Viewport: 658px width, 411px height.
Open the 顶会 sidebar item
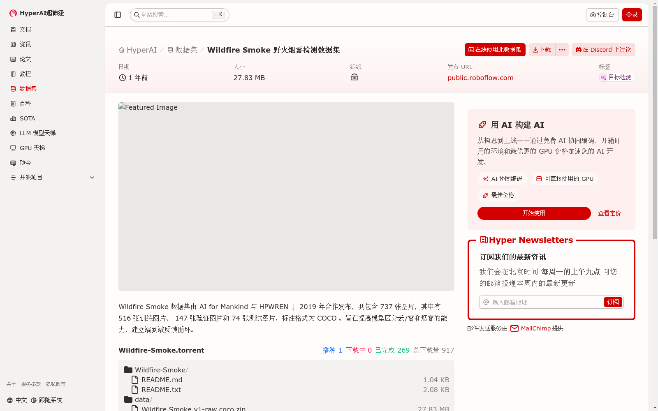coord(53,163)
